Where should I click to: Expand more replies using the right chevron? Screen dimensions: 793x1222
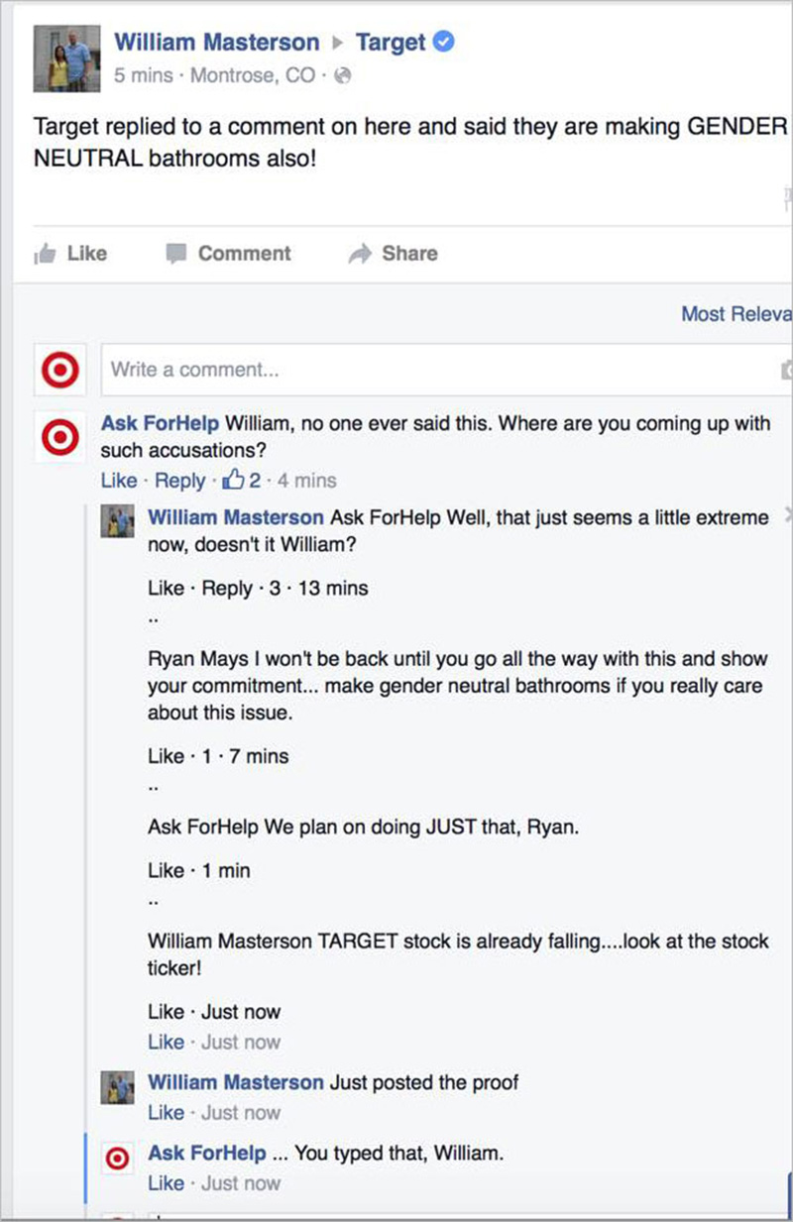(787, 516)
